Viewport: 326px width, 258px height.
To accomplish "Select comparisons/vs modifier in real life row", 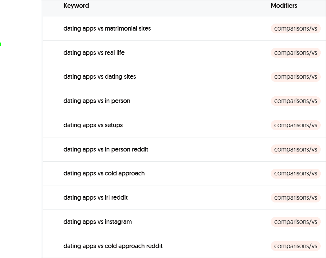I will 295,53.
